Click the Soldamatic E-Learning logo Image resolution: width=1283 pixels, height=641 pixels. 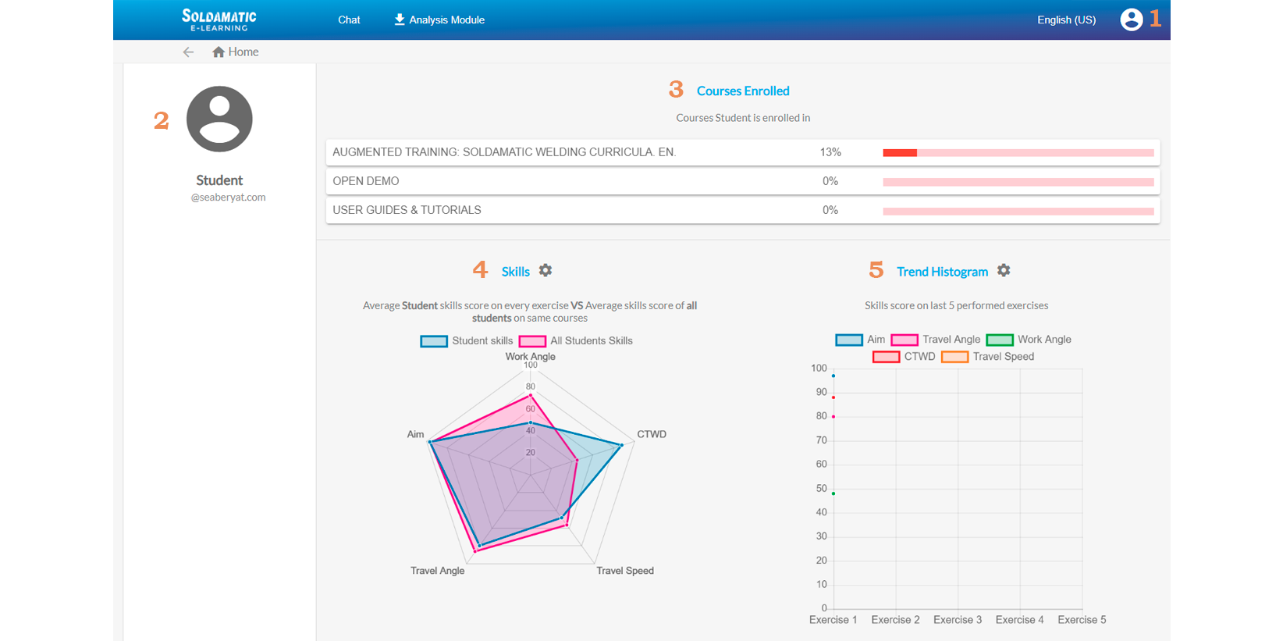[219, 20]
